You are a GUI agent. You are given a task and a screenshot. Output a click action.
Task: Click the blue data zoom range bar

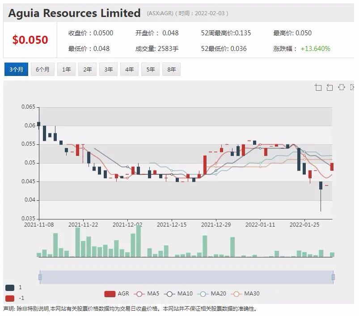[x=186, y=277]
